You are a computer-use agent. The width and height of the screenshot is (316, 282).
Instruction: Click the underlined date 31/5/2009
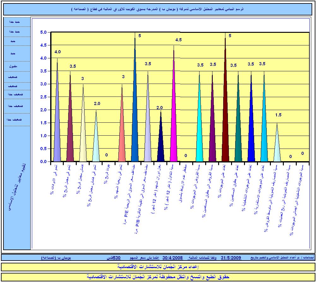click(231, 258)
